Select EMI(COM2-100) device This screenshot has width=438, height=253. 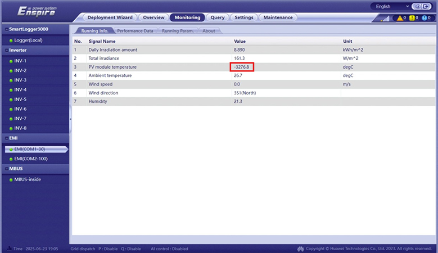pos(31,159)
